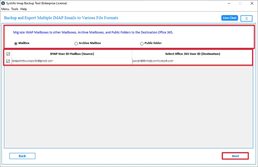258x167 pixels.
Task: Toggle the header select-all checkbox
Action: coord(8,54)
